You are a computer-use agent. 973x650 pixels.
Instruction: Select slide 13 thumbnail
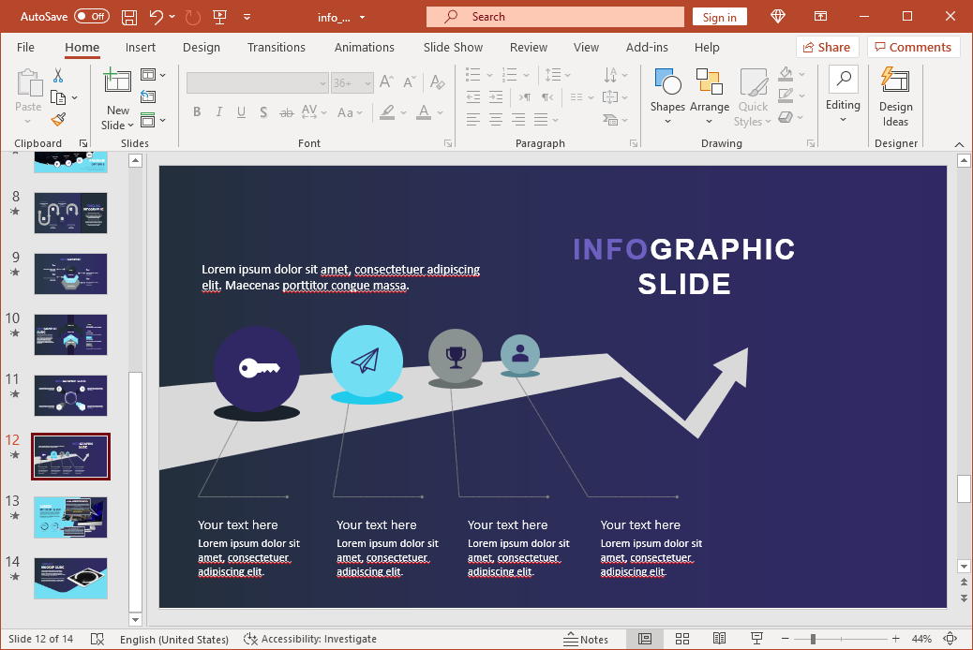(70, 517)
